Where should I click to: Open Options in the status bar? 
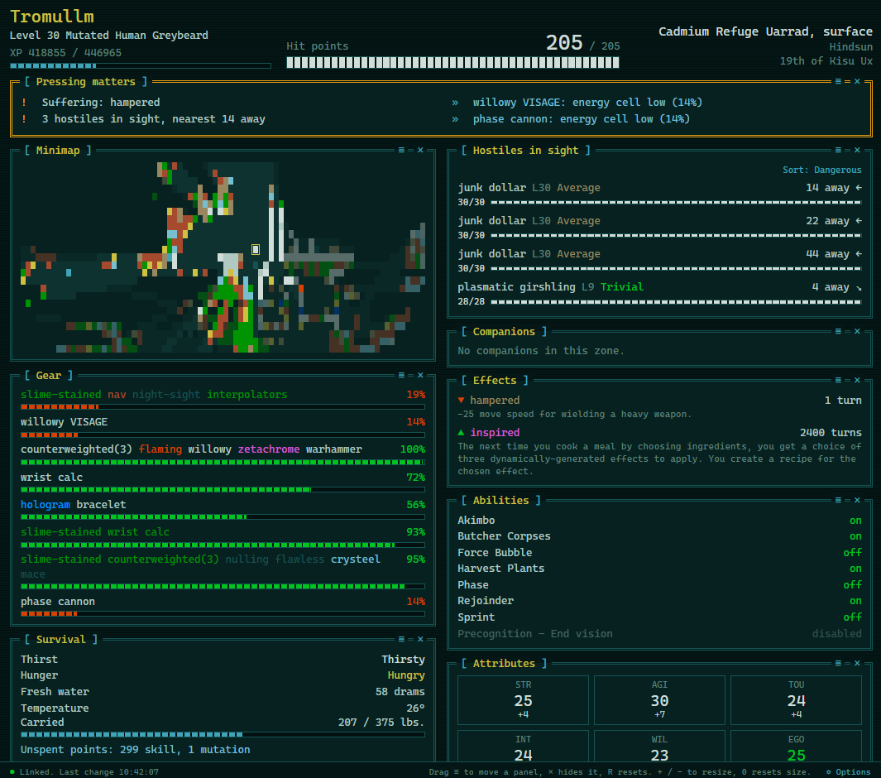[849, 772]
